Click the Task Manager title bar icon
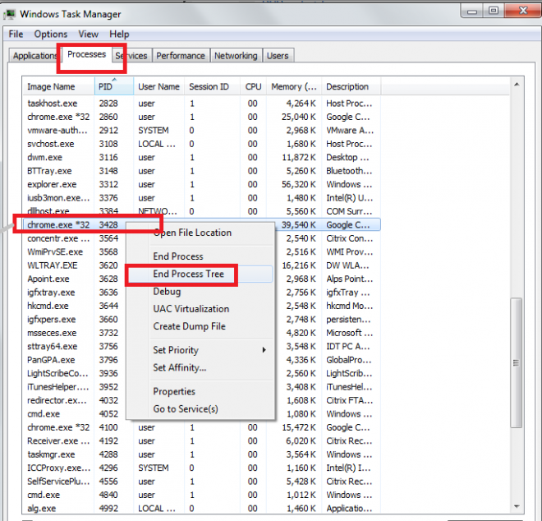 (x=10, y=14)
